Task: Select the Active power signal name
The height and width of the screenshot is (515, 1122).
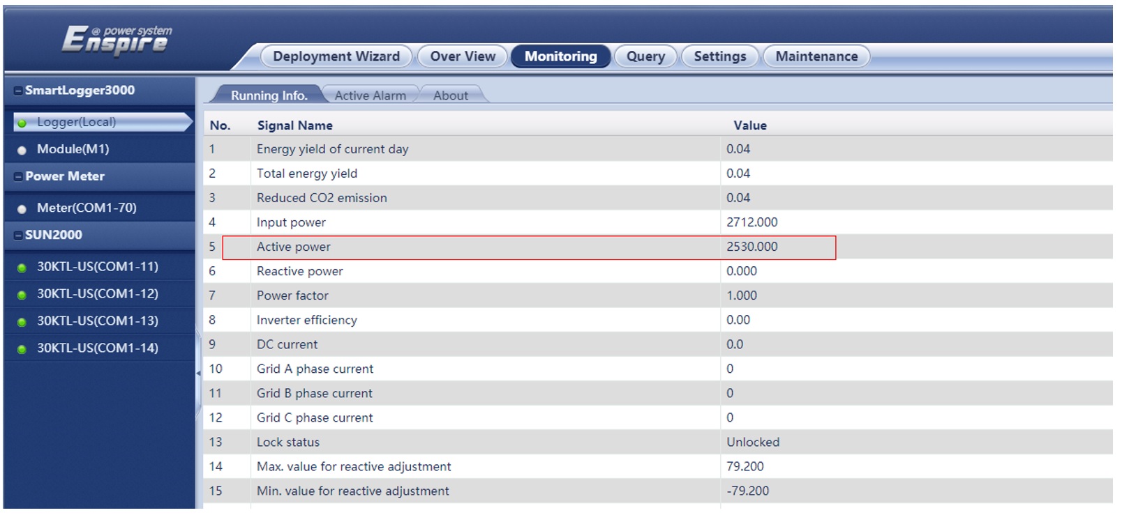Action: 293,247
